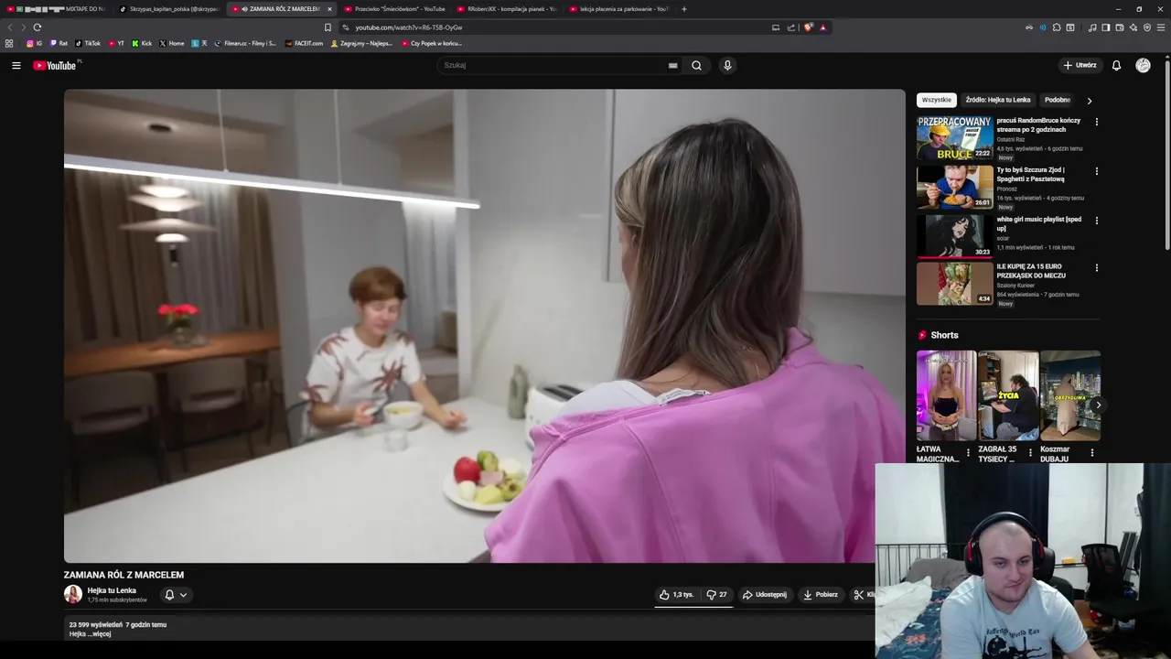Click the address bar URL

point(409,27)
